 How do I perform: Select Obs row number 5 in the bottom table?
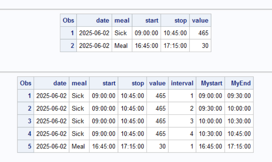[30, 146]
